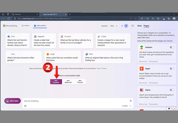Open Instacart Terms of use link
The height and width of the screenshot is (123, 178).
(x=143, y=61)
